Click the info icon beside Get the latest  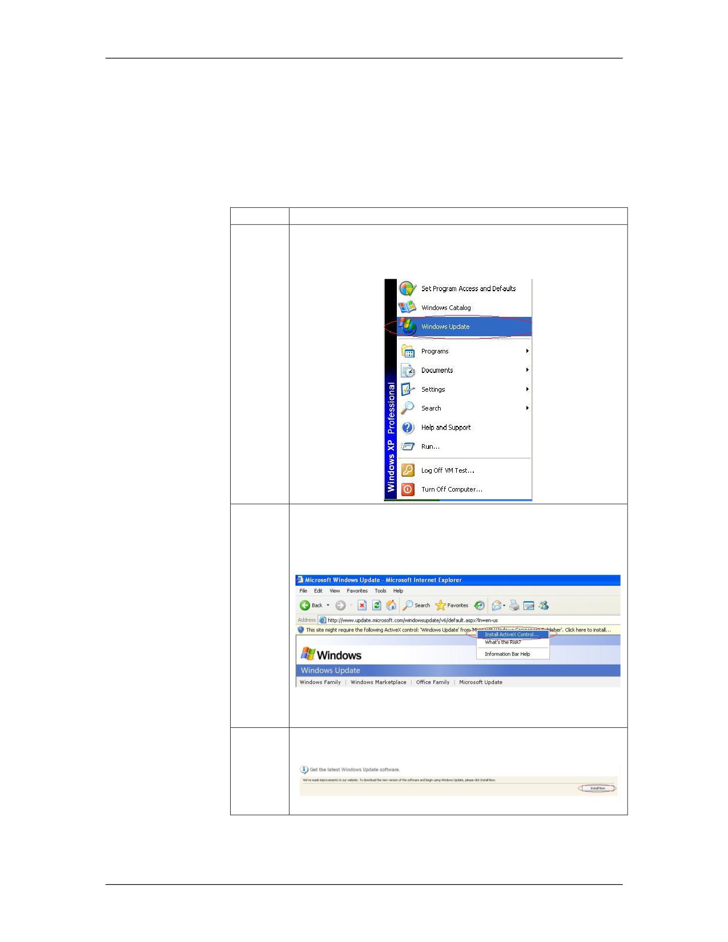tap(304, 770)
